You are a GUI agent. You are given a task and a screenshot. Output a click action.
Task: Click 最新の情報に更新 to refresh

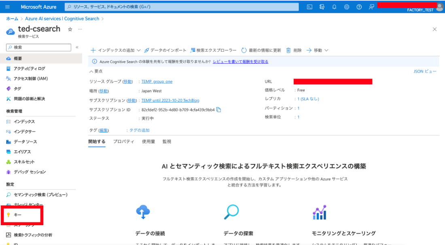pyautogui.click(x=261, y=50)
